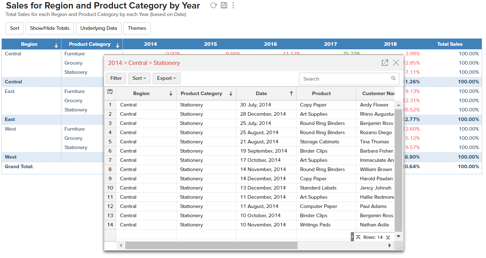Image resolution: width=486 pixels, height=258 pixels.
Task: Open the popup in a new window
Action: [385, 62]
